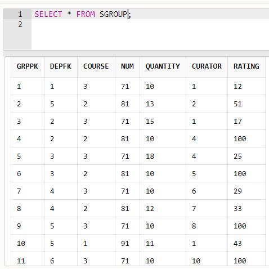The image size is (269, 269).
Task: Select CURATOR cell with value 7
Action: pos(207,208)
